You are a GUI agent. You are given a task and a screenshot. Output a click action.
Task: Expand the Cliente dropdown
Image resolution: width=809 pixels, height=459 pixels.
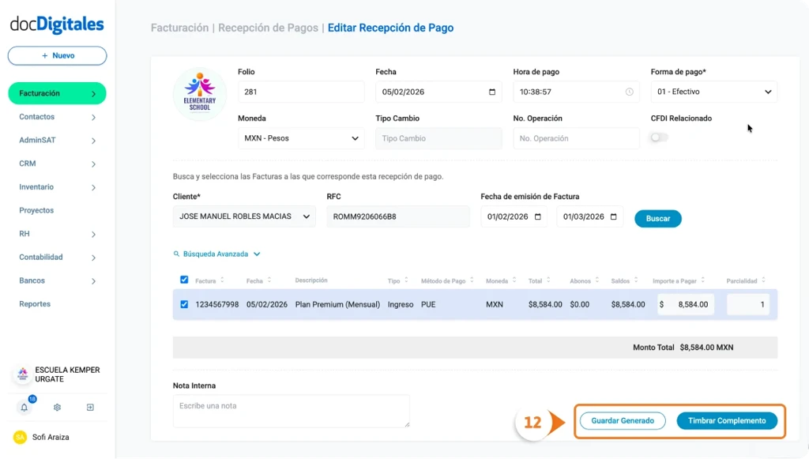[243, 216]
